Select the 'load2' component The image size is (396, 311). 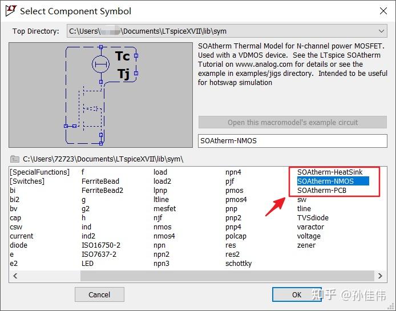pyautogui.click(x=162, y=181)
